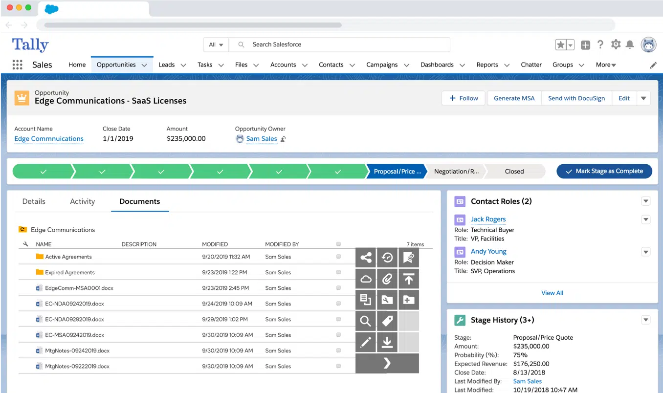Select the tag icon
Viewport: 663px width, 393px height.
(x=387, y=321)
